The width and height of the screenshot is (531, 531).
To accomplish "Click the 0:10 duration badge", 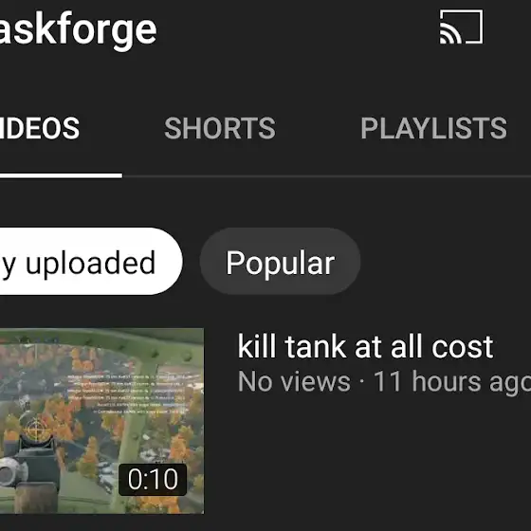I will [153, 480].
